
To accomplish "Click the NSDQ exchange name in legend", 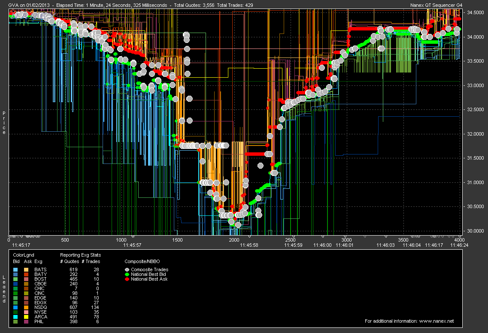I will coord(40,308).
